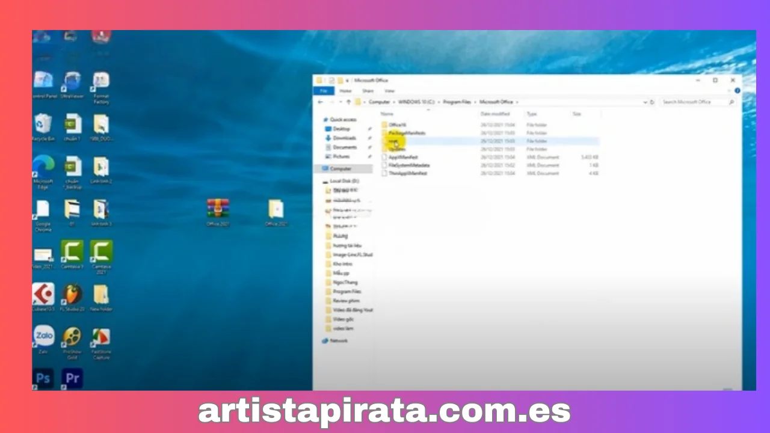The height and width of the screenshot is (433, 770).
Task: Launch Zalo from the desktop
Action: tap(43, 340)
